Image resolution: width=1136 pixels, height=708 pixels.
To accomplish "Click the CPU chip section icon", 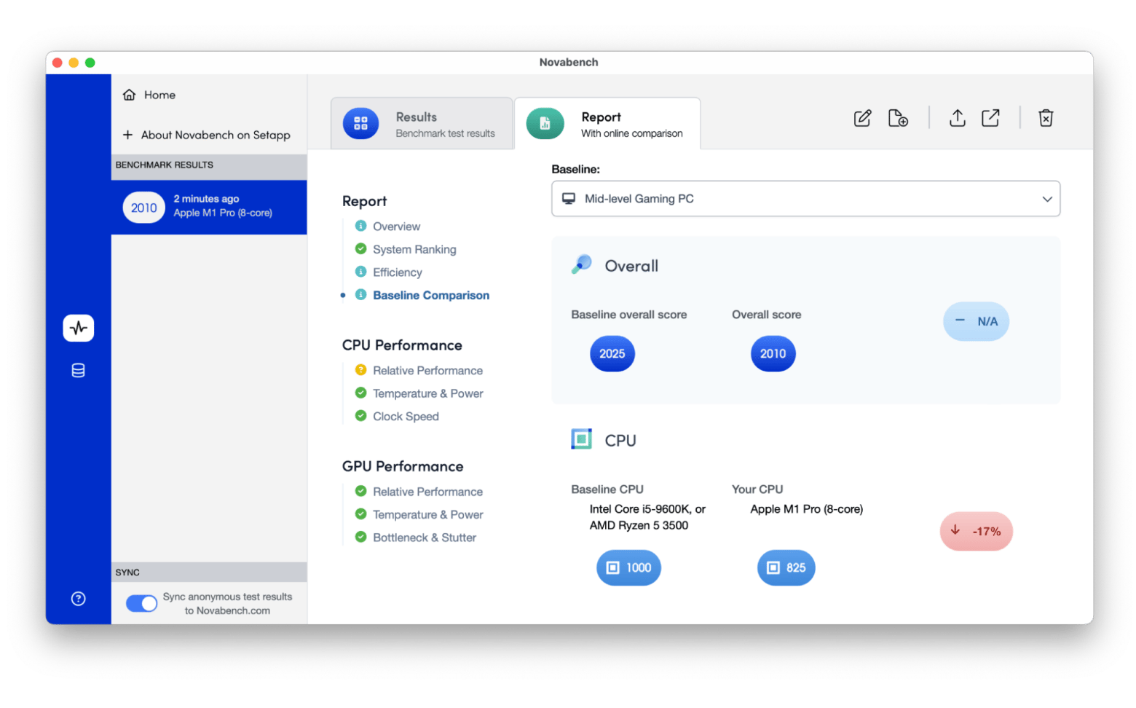I will tap(581, 439).
